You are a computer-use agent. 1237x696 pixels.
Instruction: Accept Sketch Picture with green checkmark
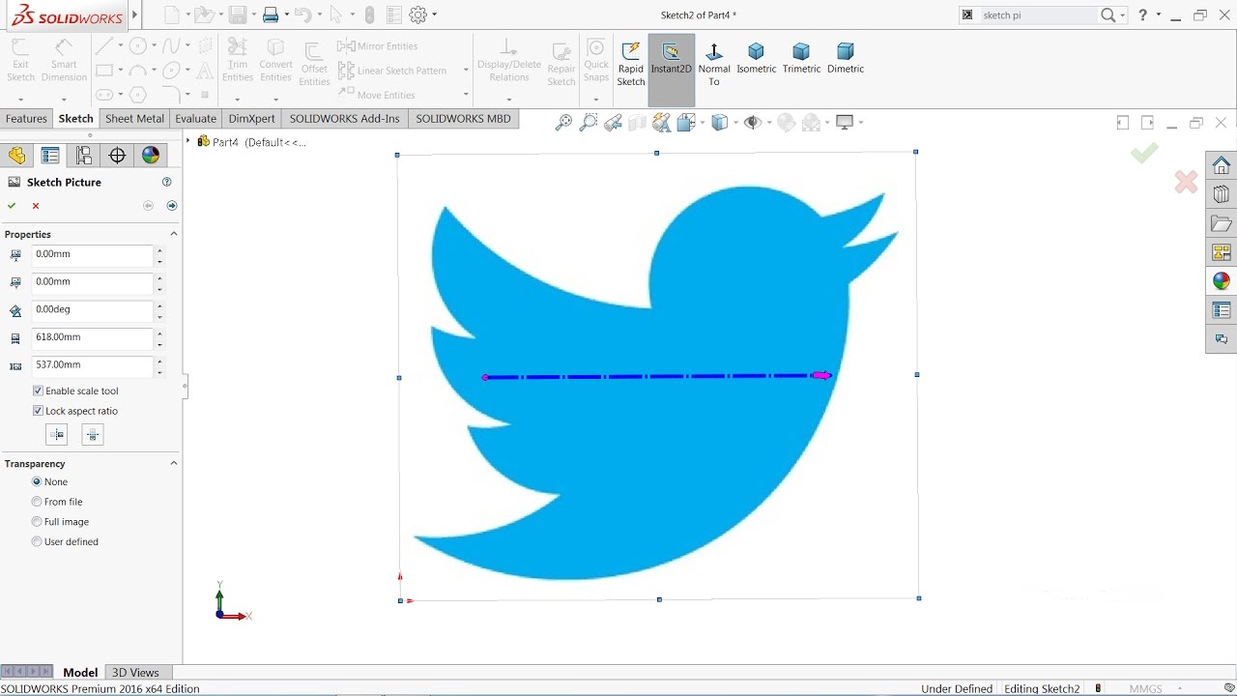(x=12, y=206)
